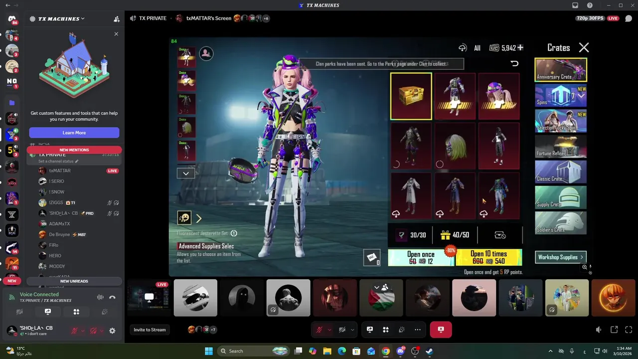The height and width of the screenshot is (359, 638).
Task: Select the Supply Crate tab
Action: (x=561, y=197)
